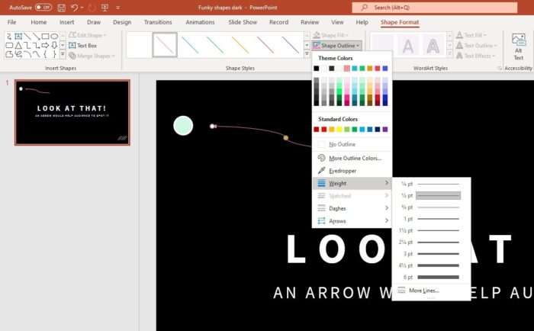Click the Search box
This screenshot has height=331, width=534.
point(435,8)
